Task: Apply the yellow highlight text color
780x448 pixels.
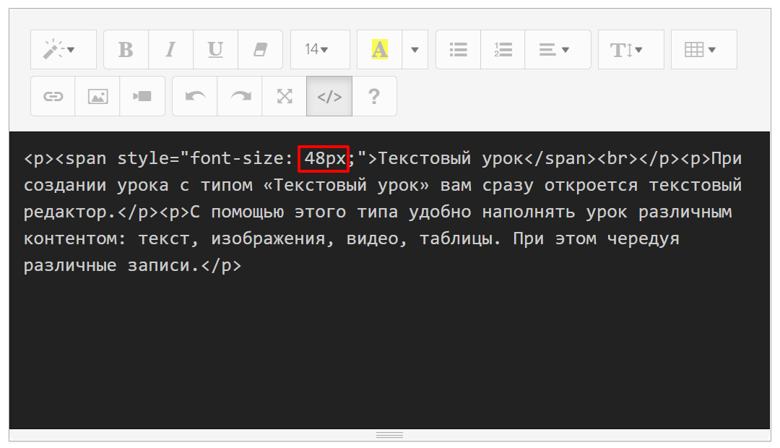Action: point(379,50)
